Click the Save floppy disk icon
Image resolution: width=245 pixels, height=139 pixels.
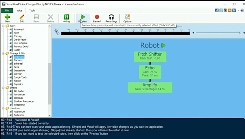tap(36, 17)
